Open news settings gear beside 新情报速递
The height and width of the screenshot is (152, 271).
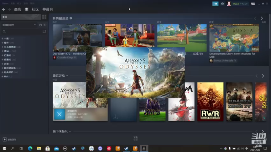(x=71, y=18)
